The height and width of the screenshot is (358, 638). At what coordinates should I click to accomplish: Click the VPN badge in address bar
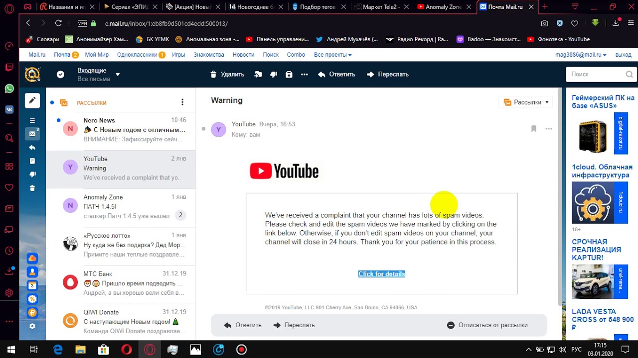pos(83,23)
